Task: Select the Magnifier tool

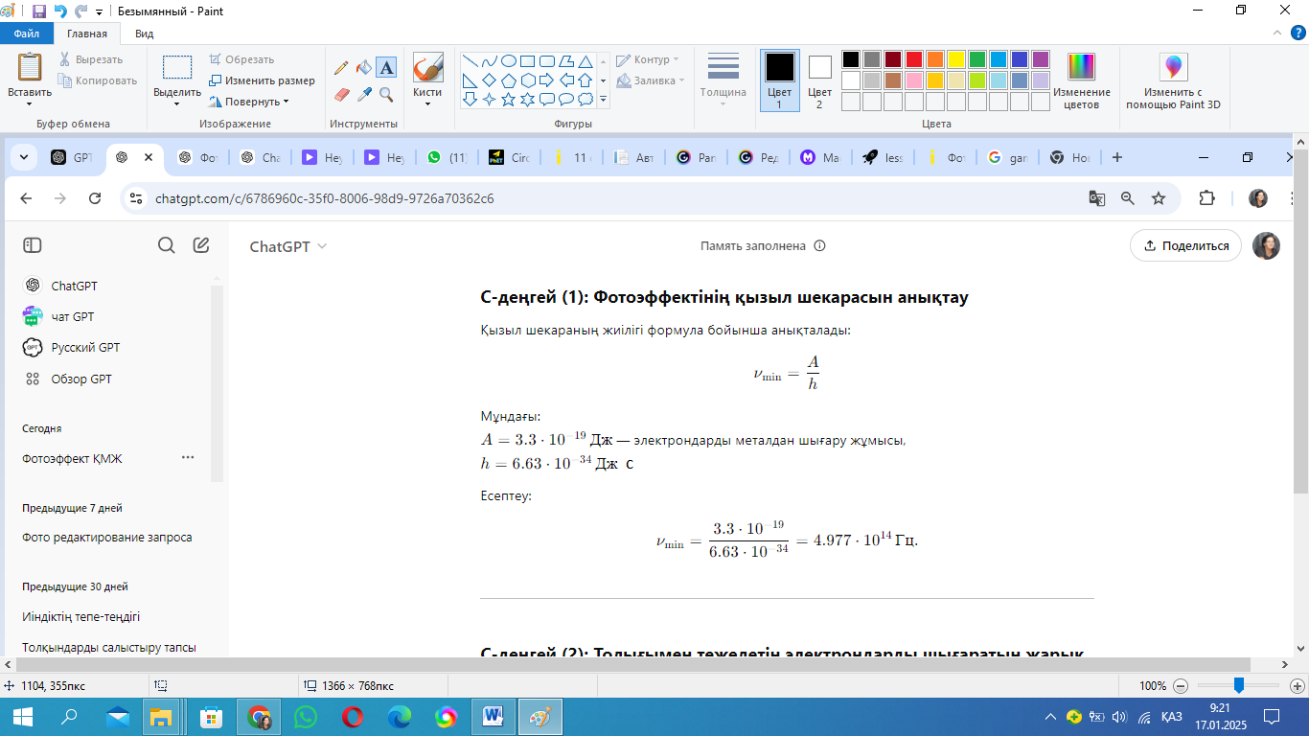Action: 386,94
